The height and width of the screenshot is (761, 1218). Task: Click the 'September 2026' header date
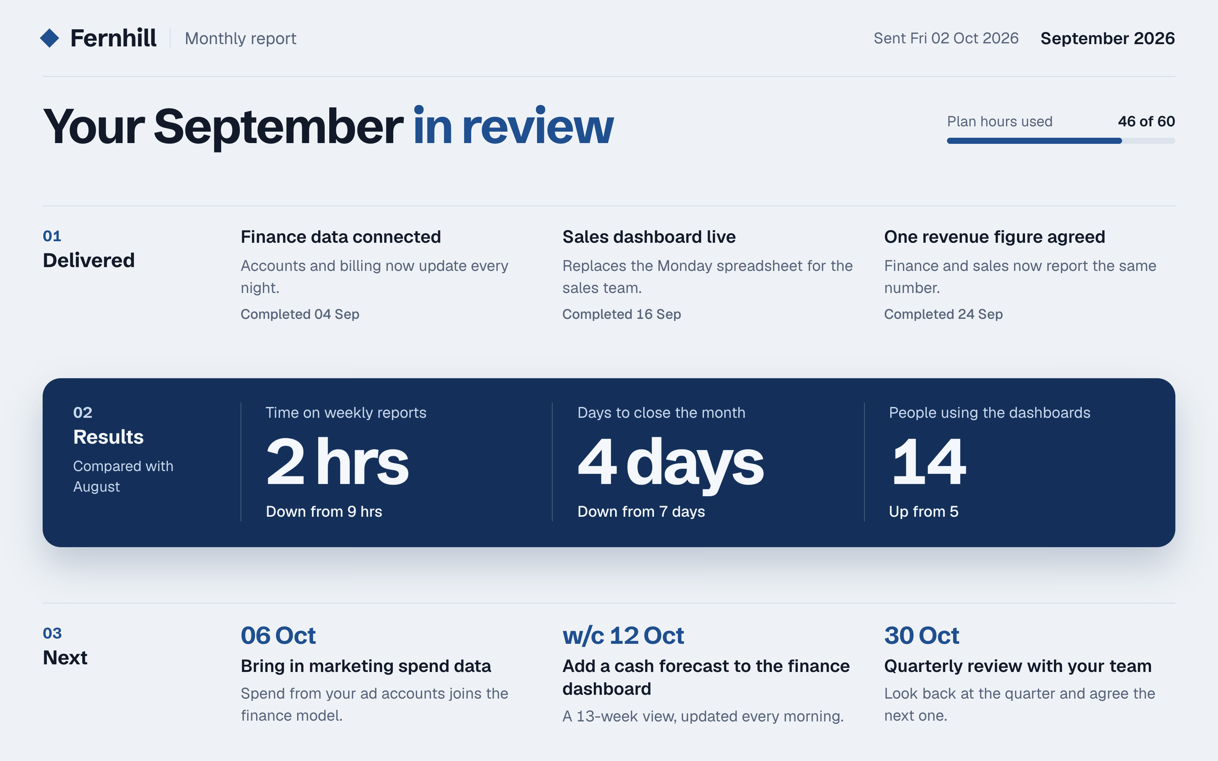(x=1107, y=38)
